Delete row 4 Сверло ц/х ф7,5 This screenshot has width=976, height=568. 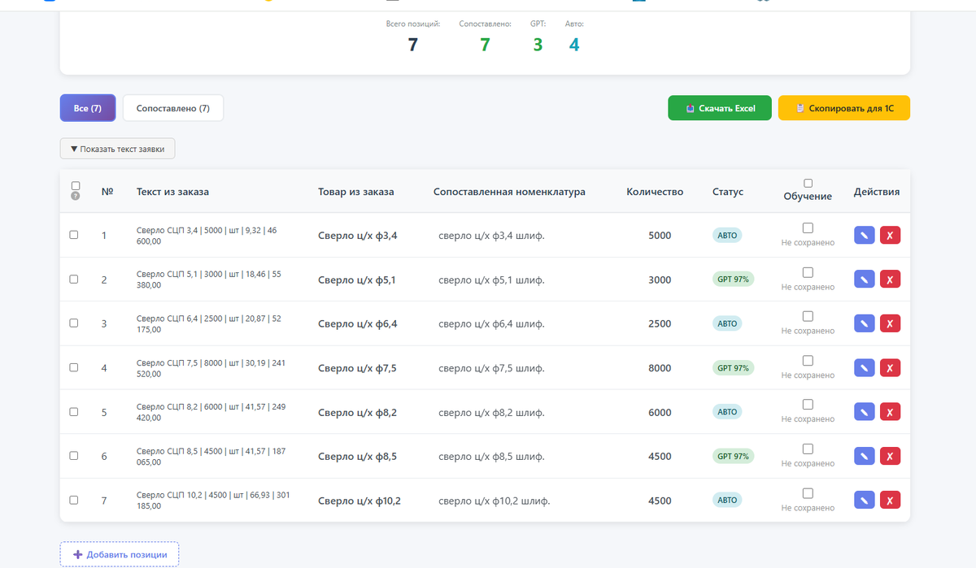click(890, 368)
